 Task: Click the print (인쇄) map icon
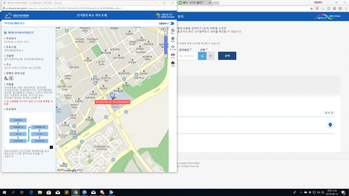(173, 64)
